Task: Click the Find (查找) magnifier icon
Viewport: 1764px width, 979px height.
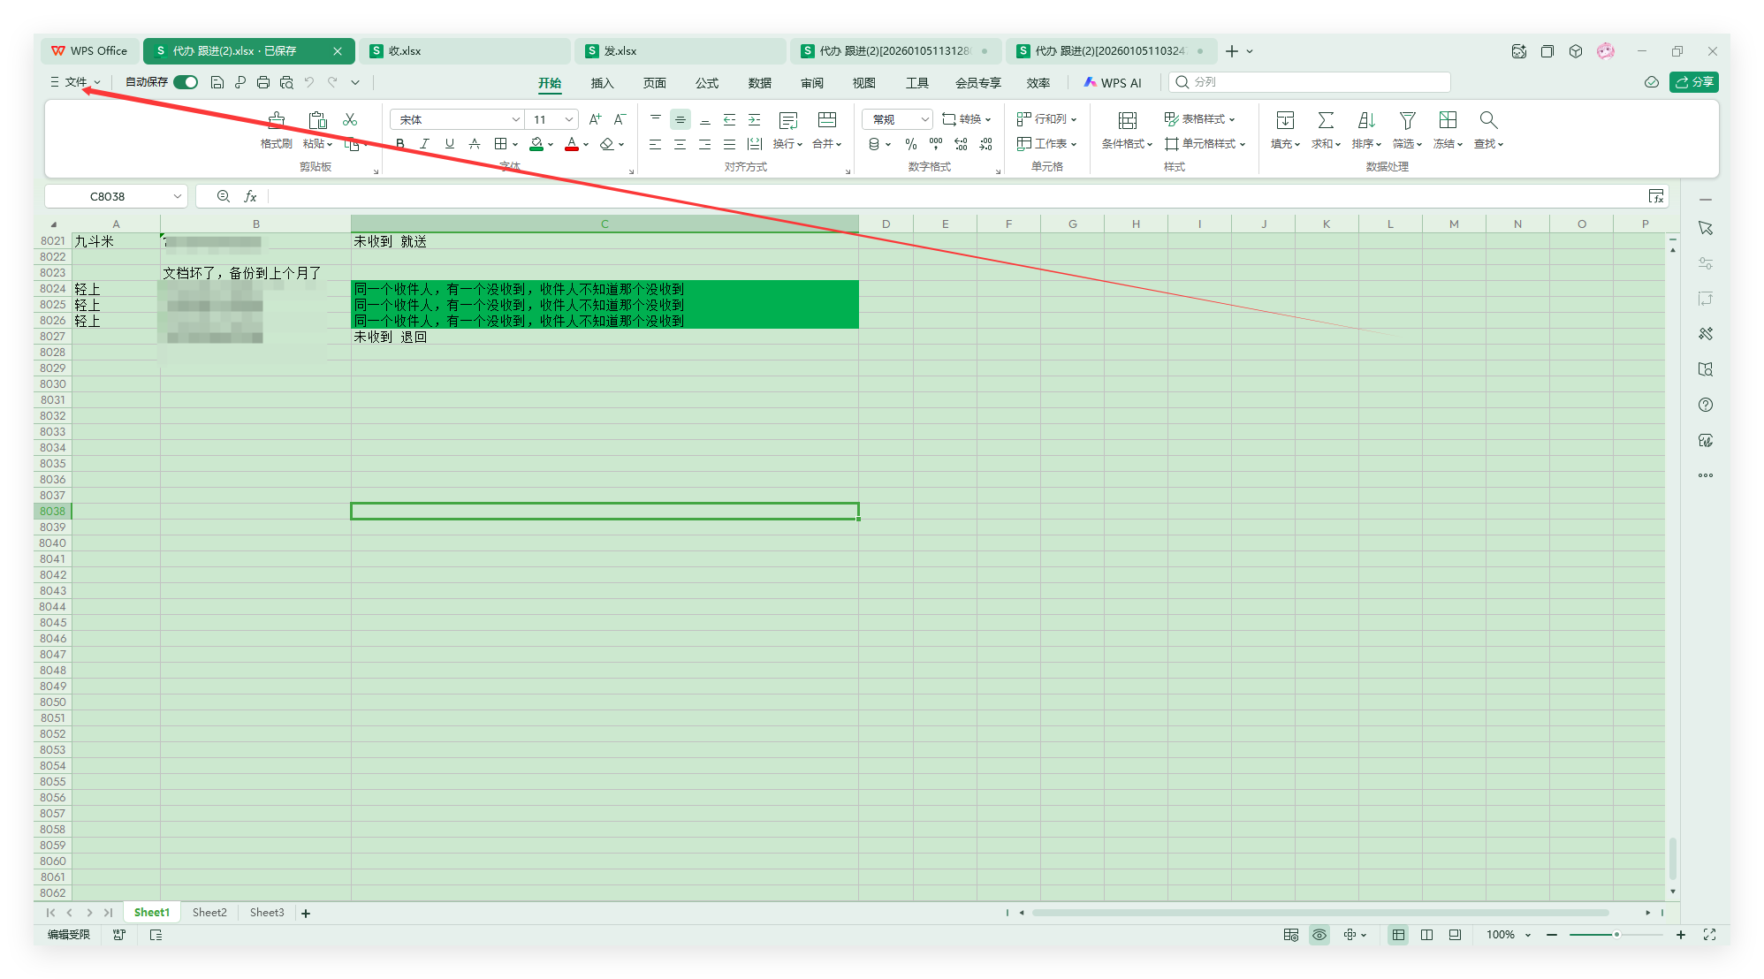Action: point(1488,120)
